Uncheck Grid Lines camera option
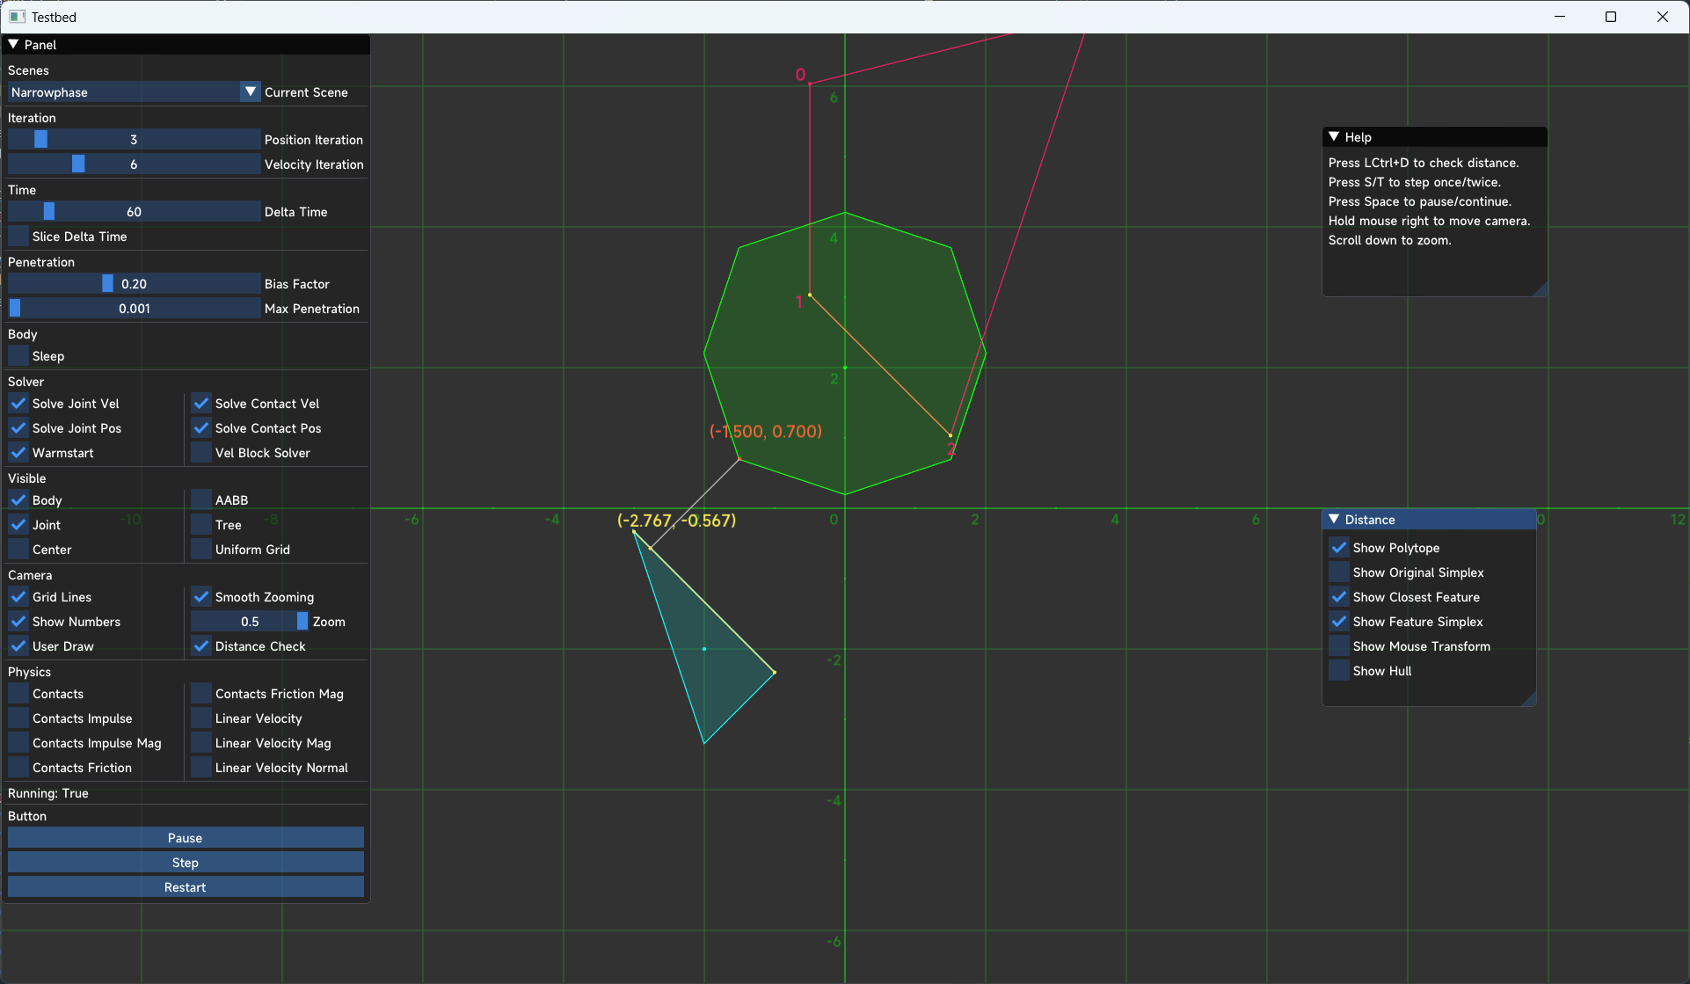 18,597
